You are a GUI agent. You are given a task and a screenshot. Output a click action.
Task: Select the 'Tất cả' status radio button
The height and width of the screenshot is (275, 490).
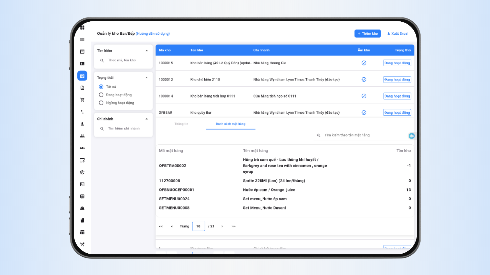click(x=101, y=87)
